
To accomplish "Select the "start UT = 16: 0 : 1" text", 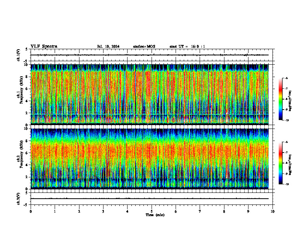I will tap(187, 46).
